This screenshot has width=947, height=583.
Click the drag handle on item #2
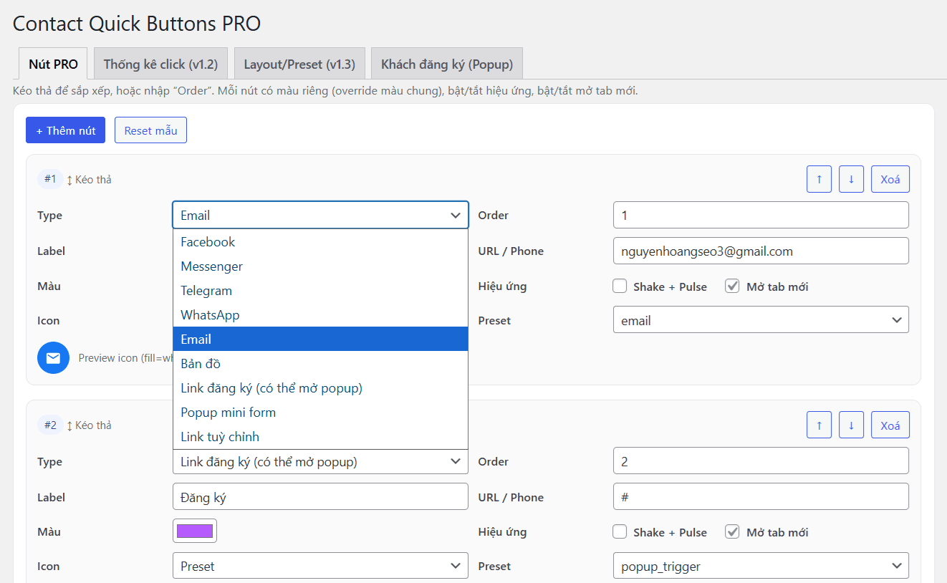click(89, 425)
